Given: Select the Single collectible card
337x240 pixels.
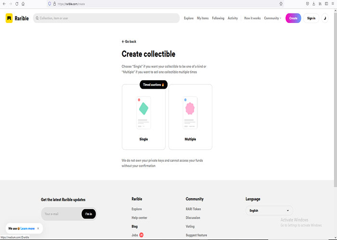Looking at the screenshot, I should pyautogui.click(x=143, y=117).
